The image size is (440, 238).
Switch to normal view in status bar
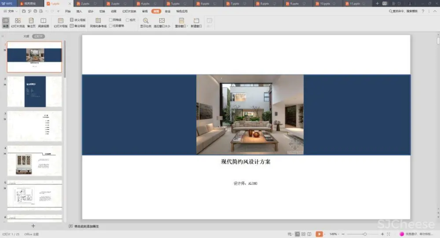(297, 234)
